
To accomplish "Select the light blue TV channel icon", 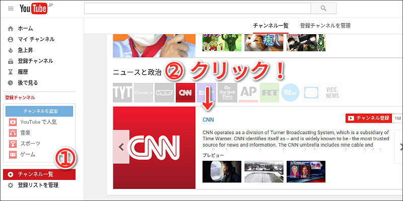I will (x=311, y=92).
